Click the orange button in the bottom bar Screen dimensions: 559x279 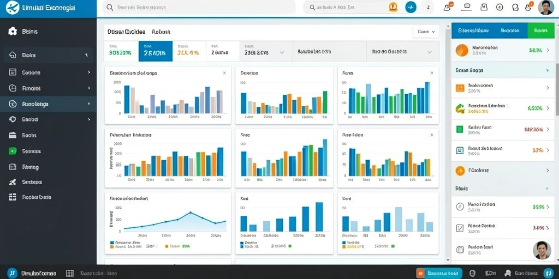pos(439,273)
